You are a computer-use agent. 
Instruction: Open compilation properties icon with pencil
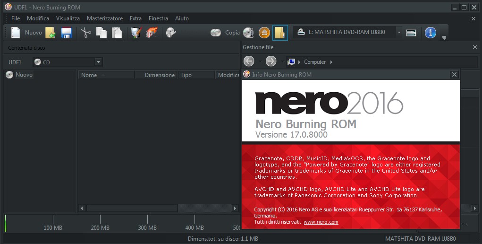tap(136, 32)
